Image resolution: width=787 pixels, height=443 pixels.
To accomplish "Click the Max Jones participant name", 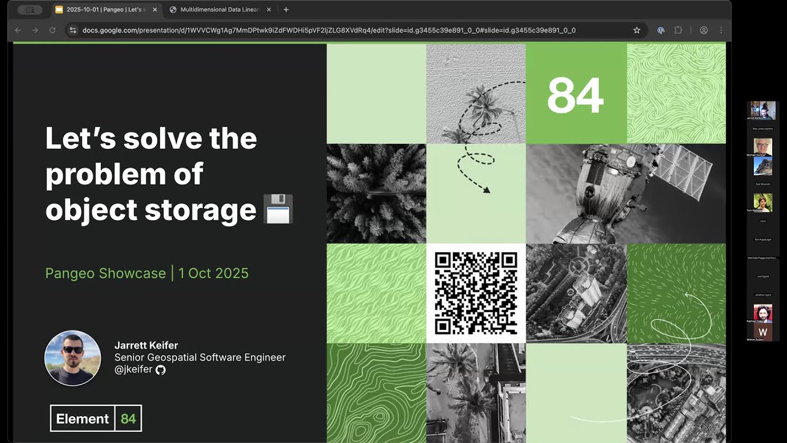I will pyautogui.click(x=762, y=129).
